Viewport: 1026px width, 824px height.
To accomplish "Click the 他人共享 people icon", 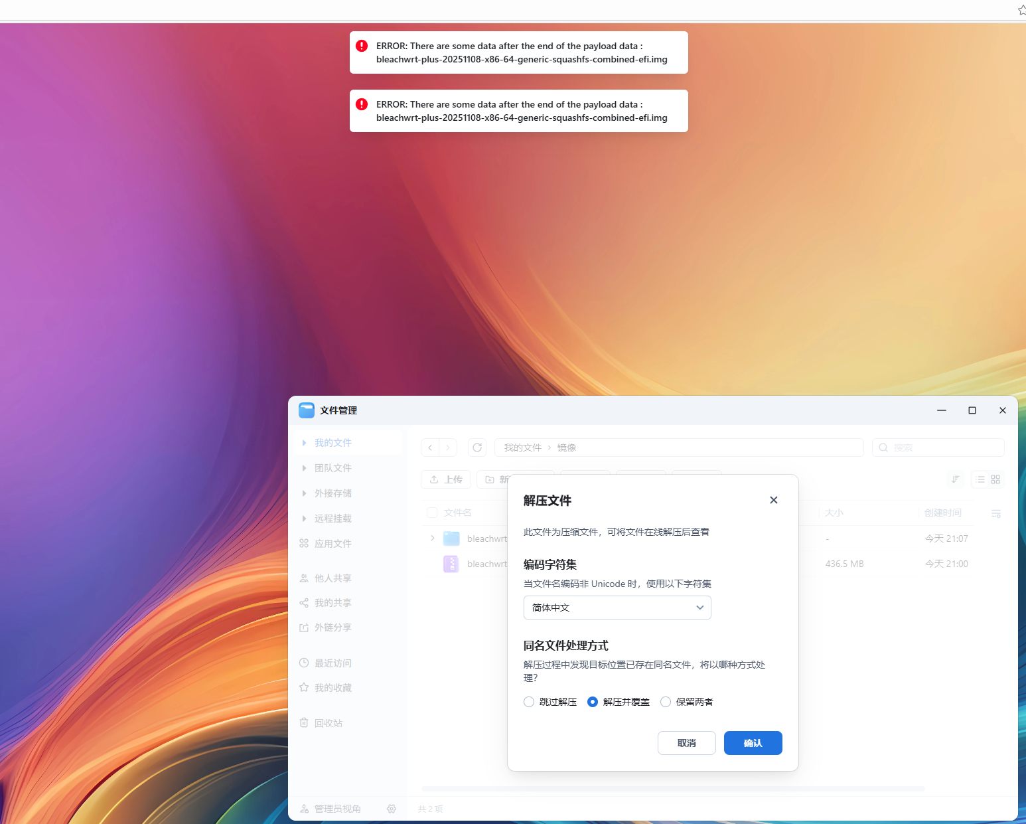I will click(x=304, y=578).
